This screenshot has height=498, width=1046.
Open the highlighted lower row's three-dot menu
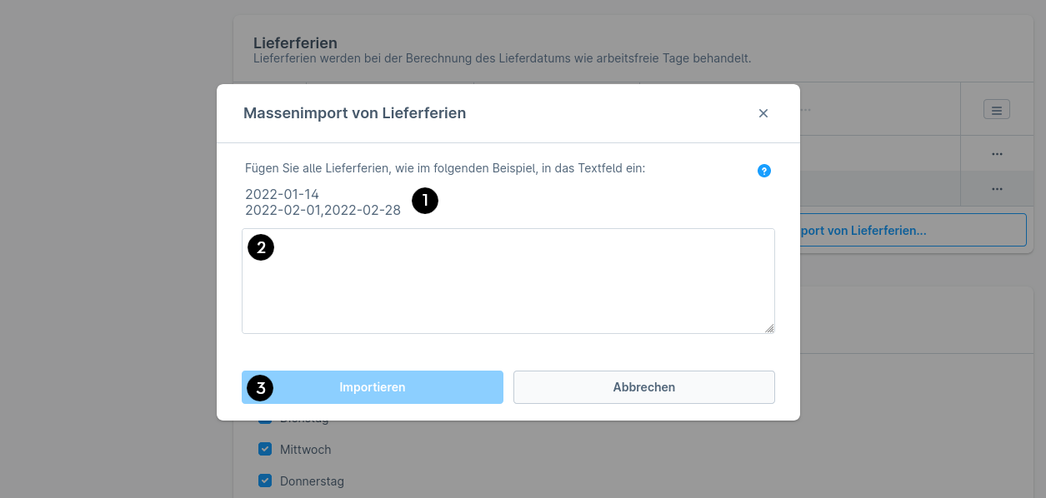click(x=997, y=189)
